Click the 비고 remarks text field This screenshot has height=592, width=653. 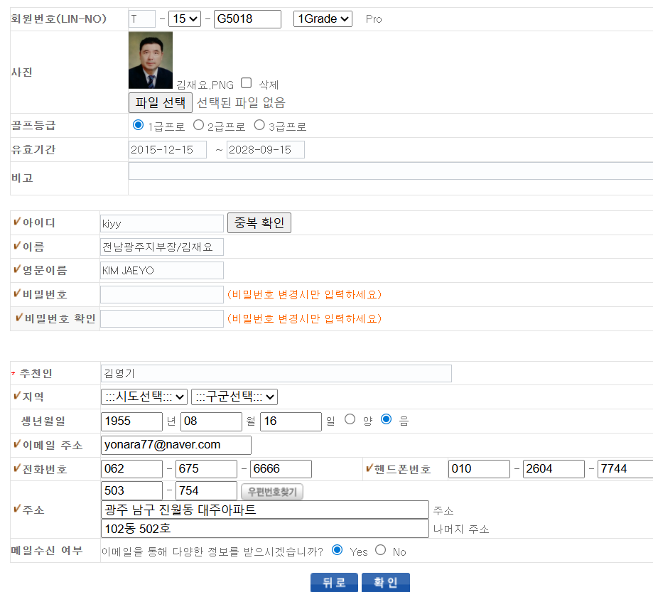[x=390, y=171]
